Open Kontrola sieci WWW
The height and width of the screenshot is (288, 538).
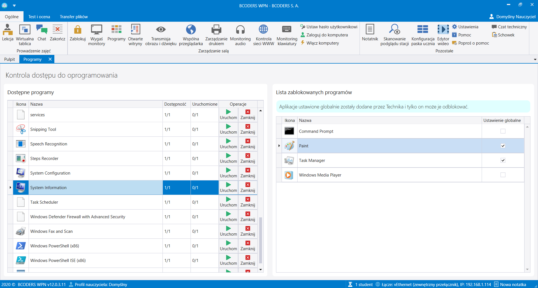click(x=263, y=35)
